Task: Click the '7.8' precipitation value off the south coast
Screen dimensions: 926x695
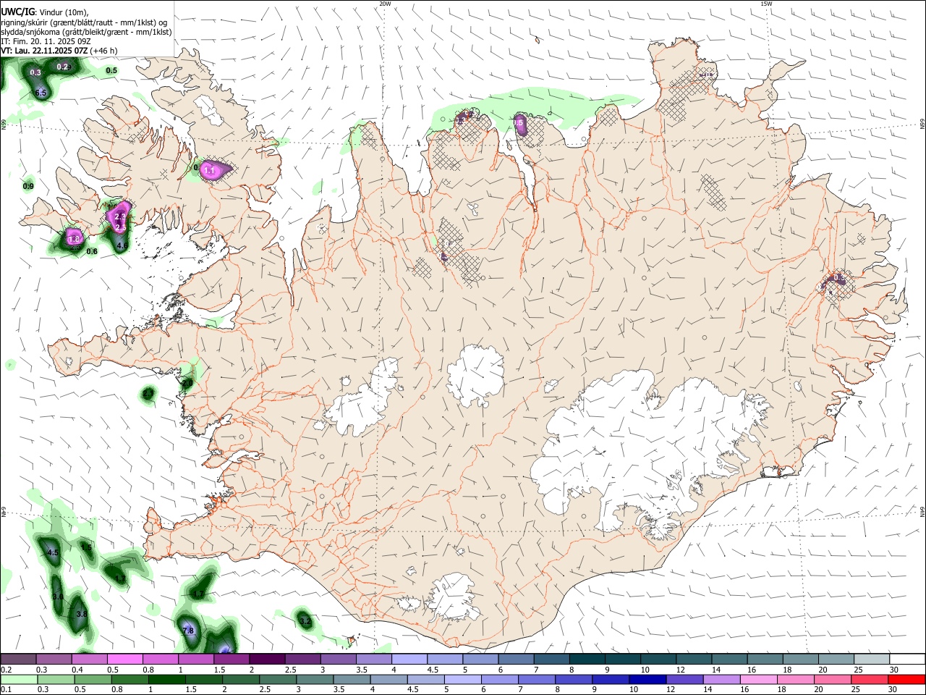Action: click(188, 631)
